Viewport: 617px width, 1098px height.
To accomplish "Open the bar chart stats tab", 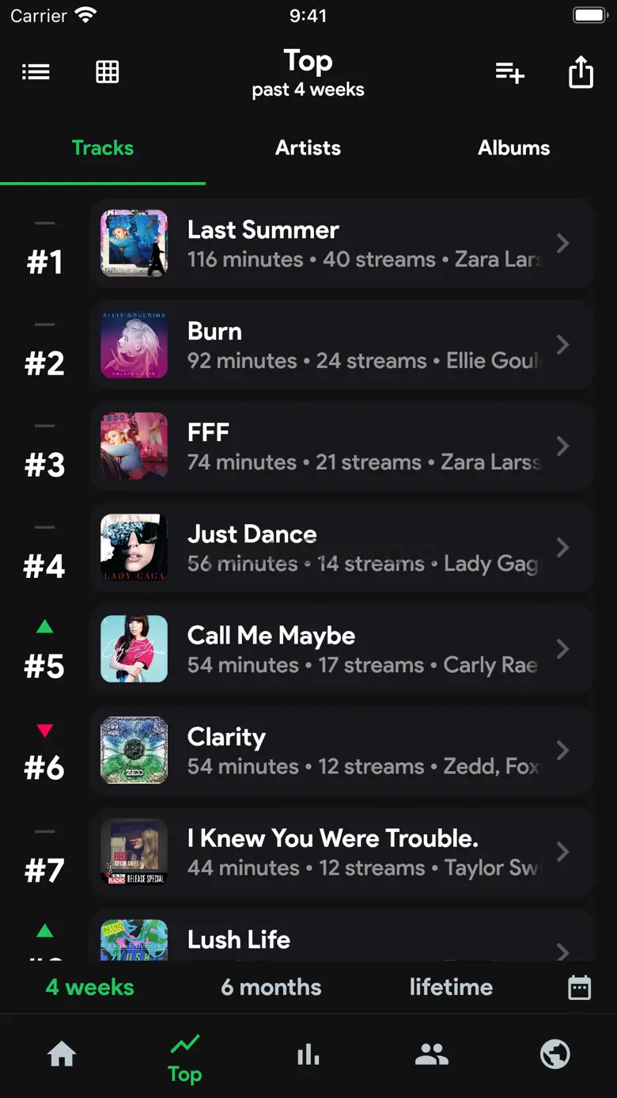I will tap(308, 1054).
